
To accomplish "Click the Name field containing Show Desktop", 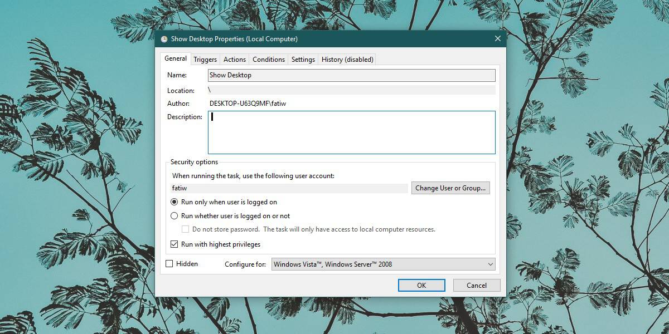I will tap(352, 75).
